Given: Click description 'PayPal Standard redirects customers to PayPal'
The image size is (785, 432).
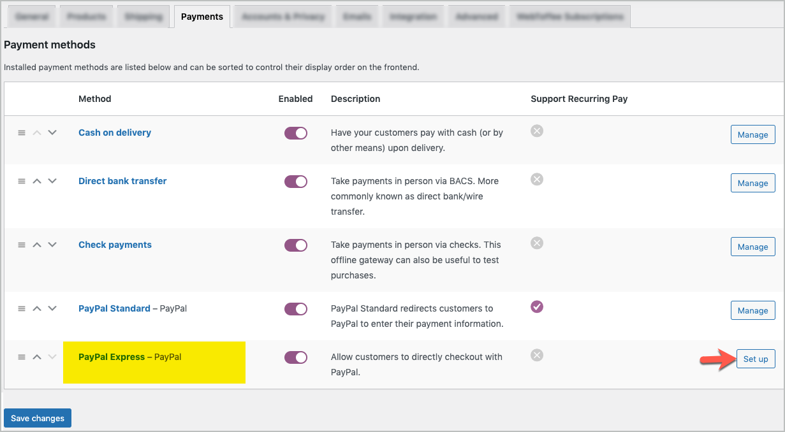Looking at the screenshot, I should tap(417, 316).
